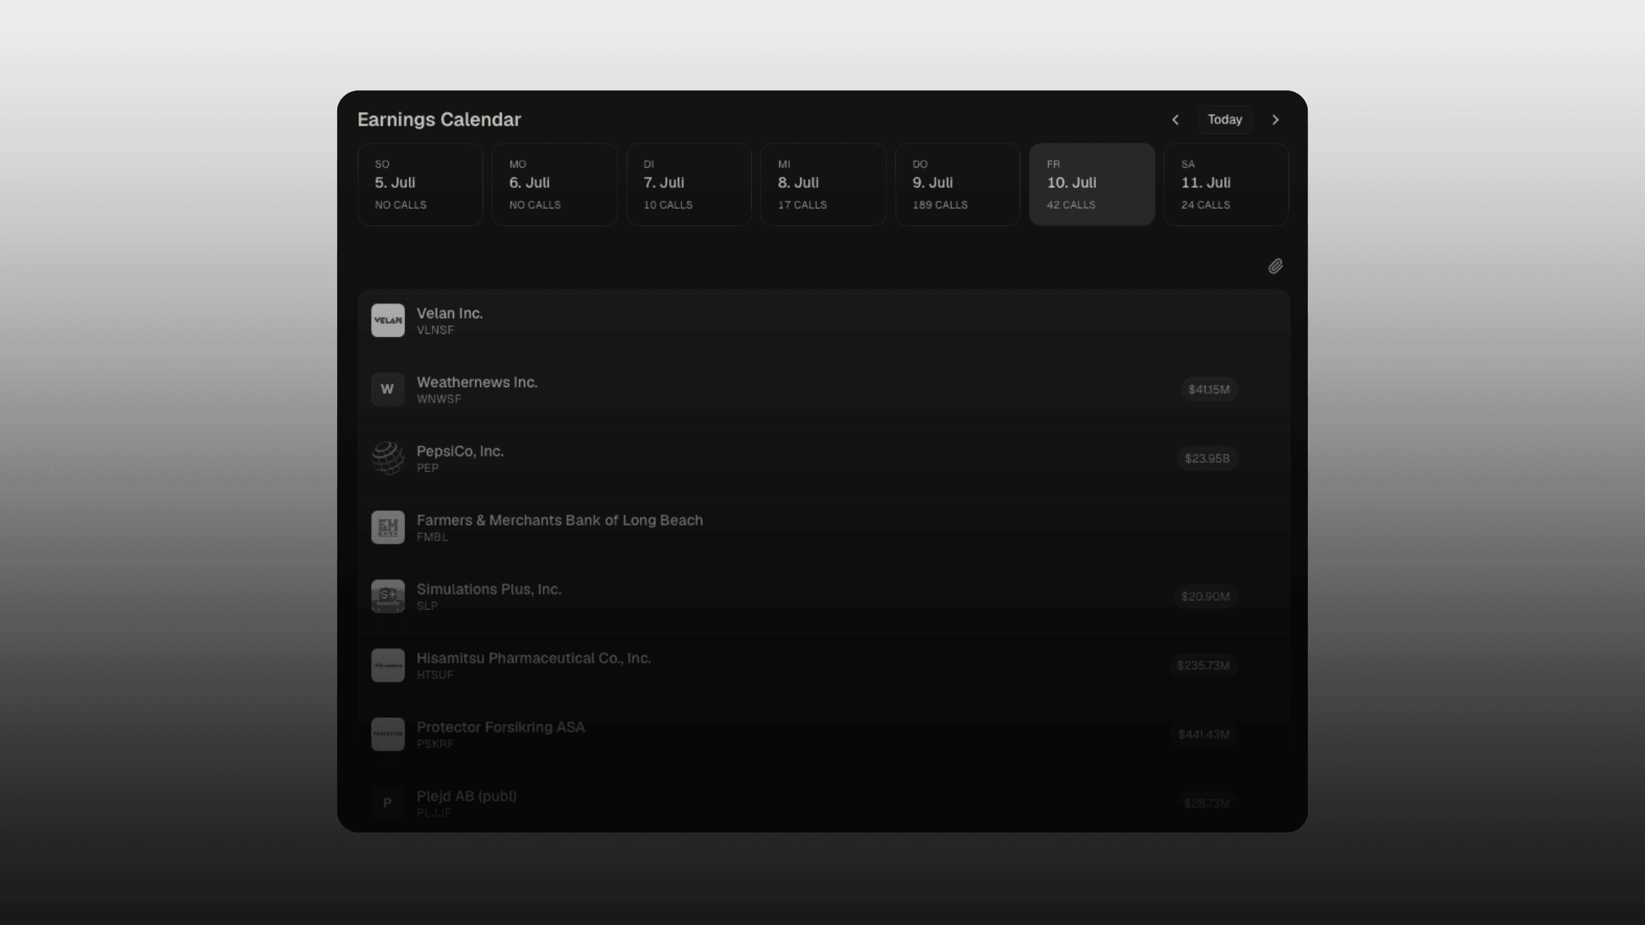This screenshot has height=925, width=1645.
Task: Click the $28.73M value badge
Action: tap(1206, 803)
